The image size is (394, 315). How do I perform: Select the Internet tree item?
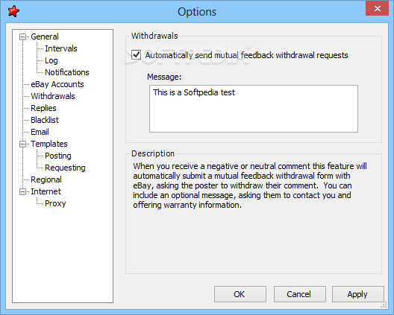point(46,191)
